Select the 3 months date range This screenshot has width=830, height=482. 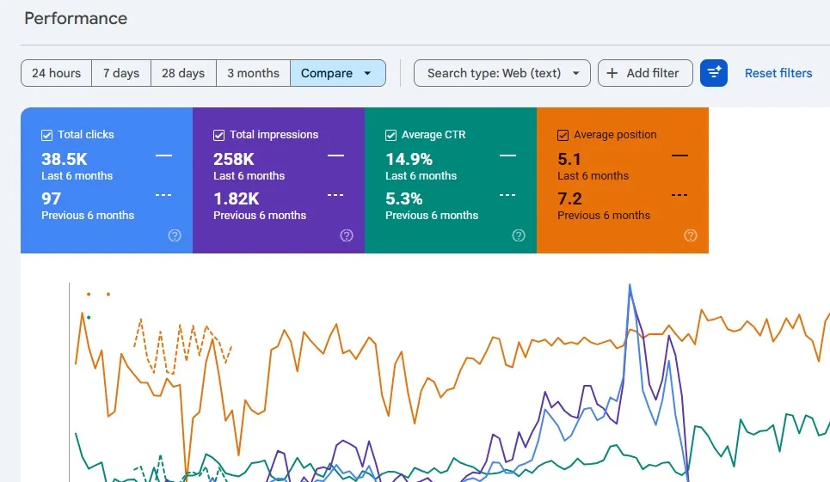tap(253, 73)
